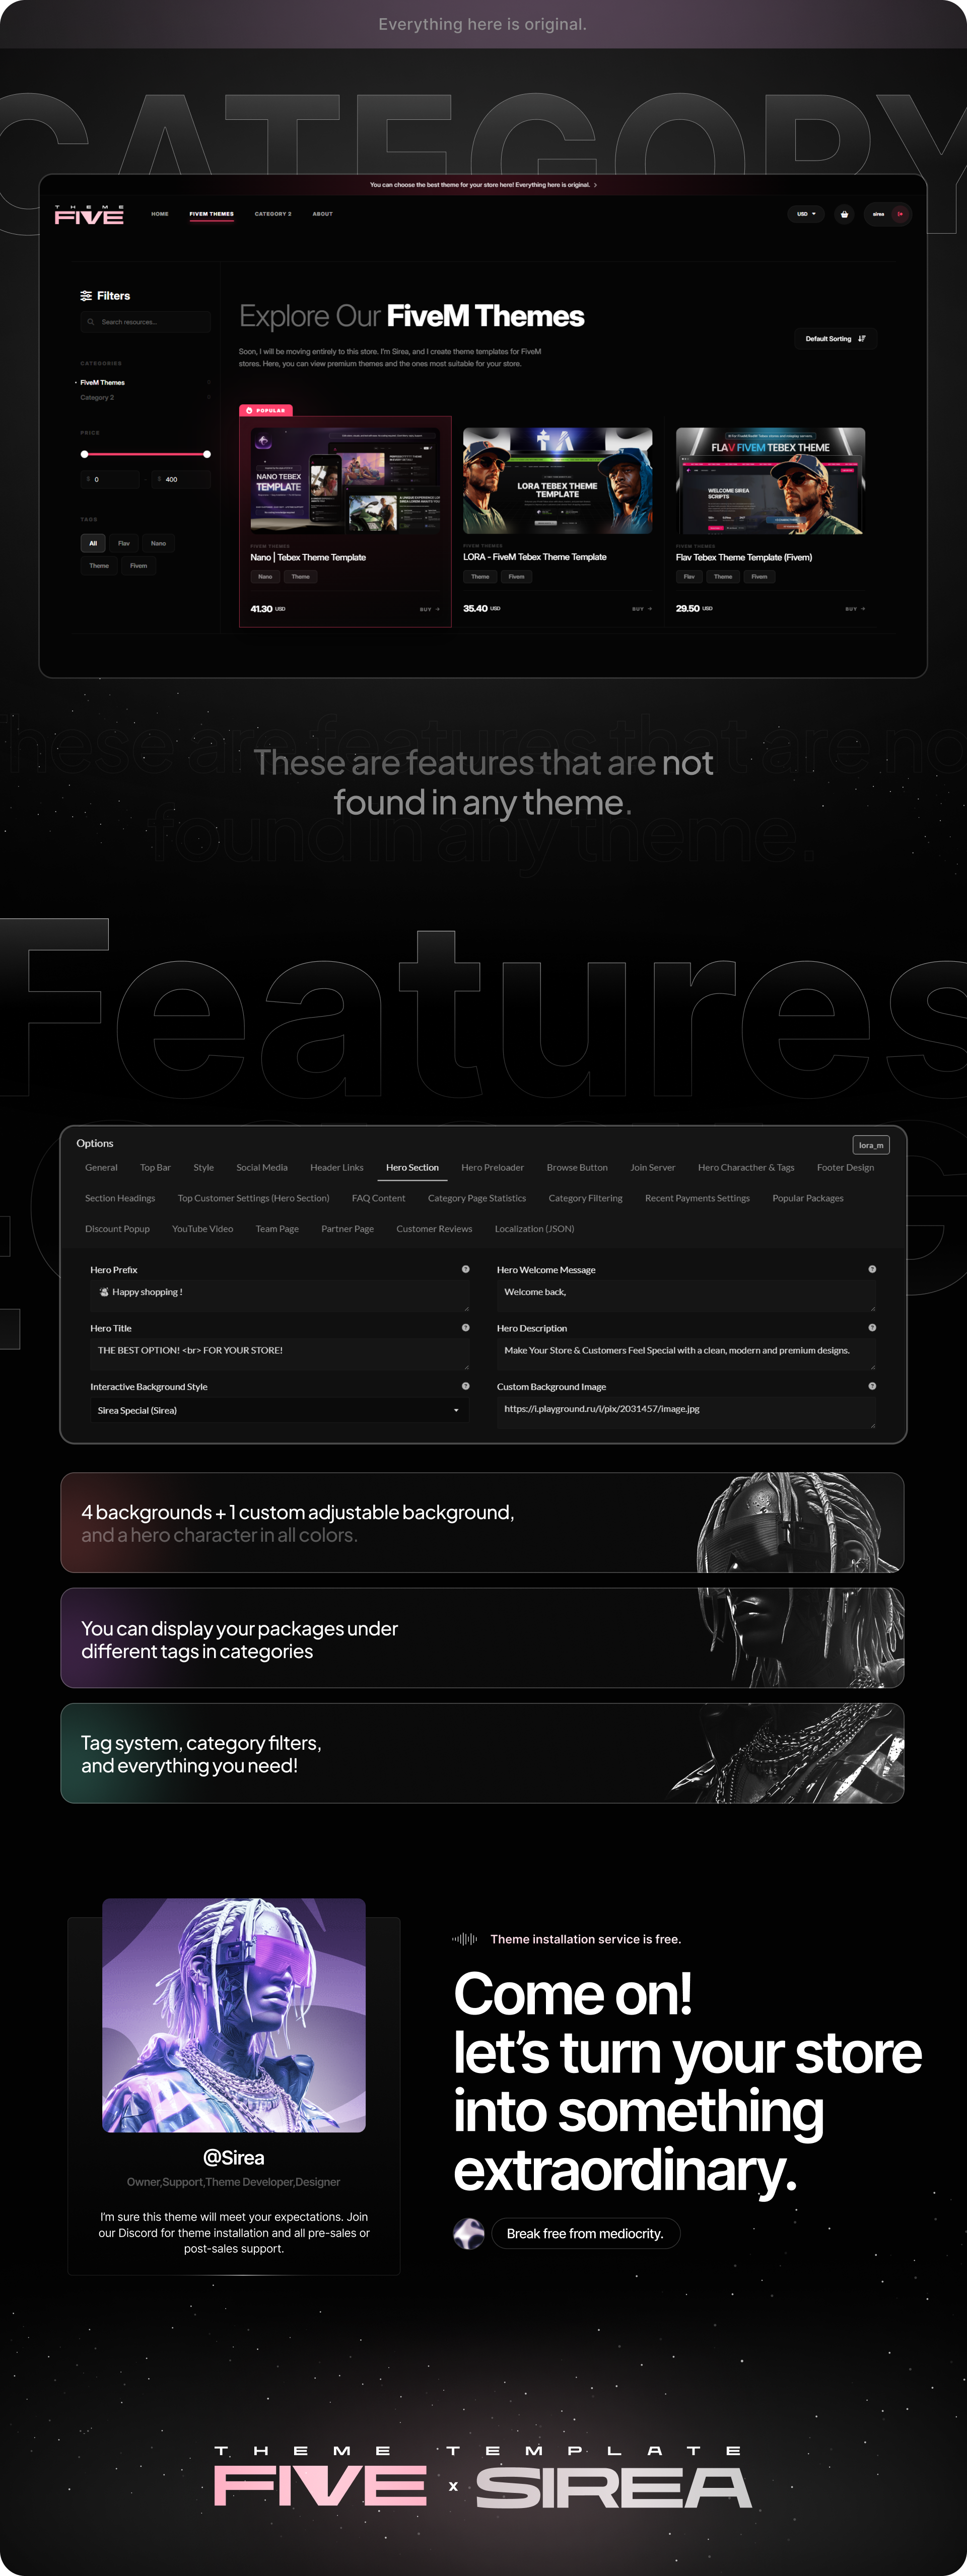Toggle the Nano tag filter in sidebar
The image size is (967, 2576).
(158, 543)
